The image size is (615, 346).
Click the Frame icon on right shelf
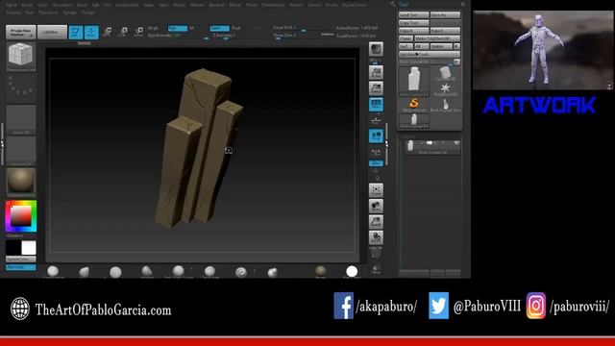tap(376, 190)
